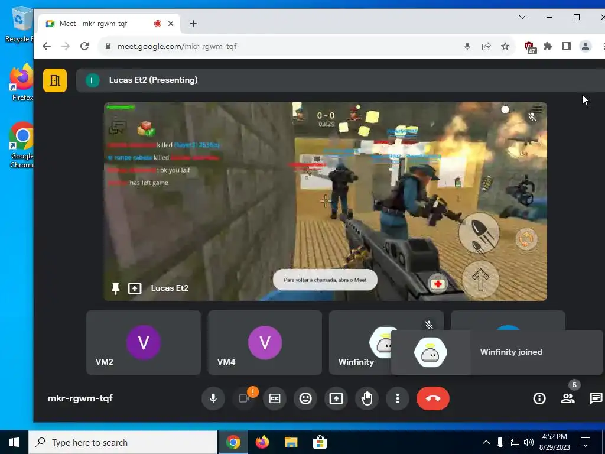Show the people panel with 5 participants

[x=568, y=398]
